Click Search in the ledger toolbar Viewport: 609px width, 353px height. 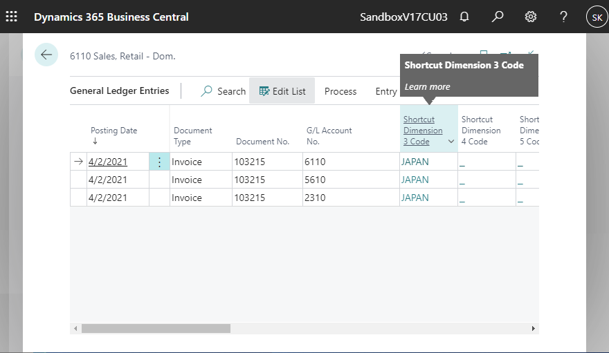click(224, 91)
